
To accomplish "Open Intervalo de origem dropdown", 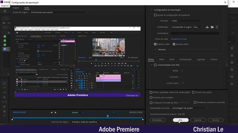I will click(87, 122).
